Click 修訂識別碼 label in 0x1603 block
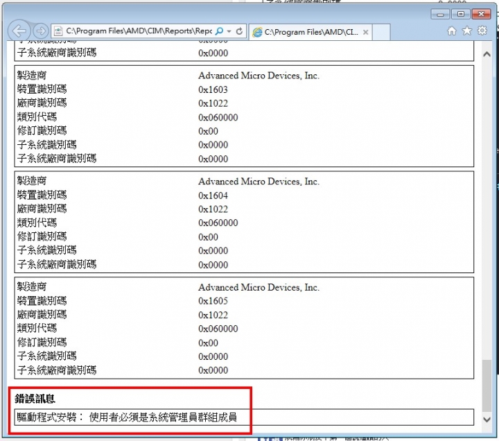499x441 pixels. pos(42,130)
